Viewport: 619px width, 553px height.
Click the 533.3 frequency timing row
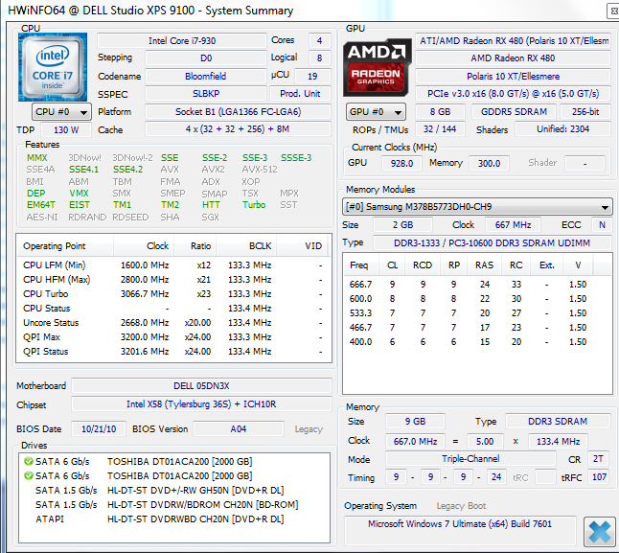coord(477,313)
